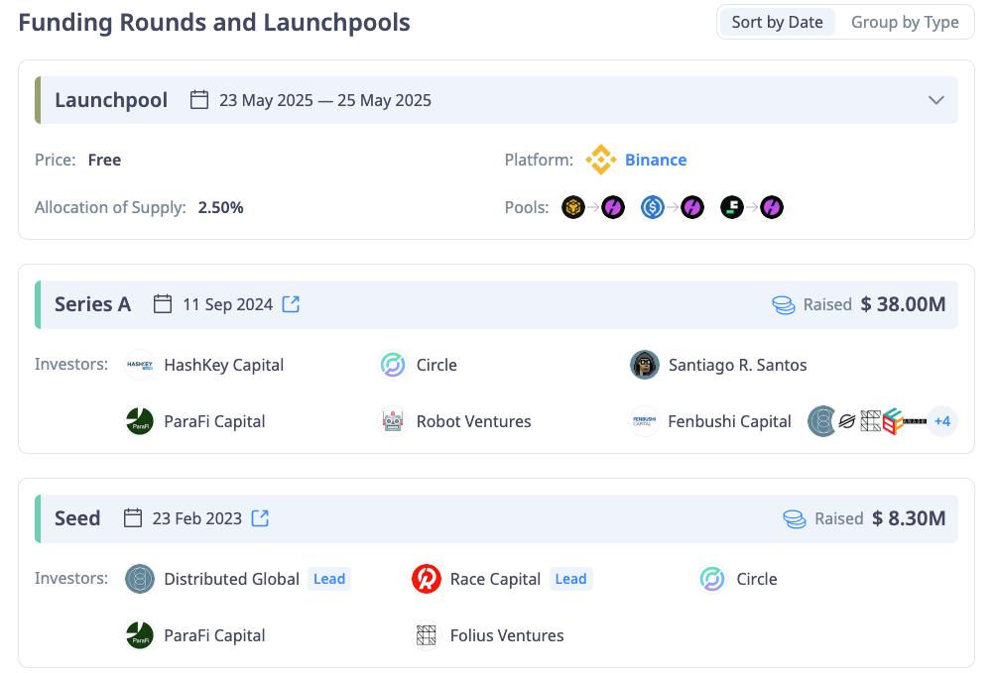
Task: Open the calendar icon on the Launchpool card
Action: coord(198,99)
